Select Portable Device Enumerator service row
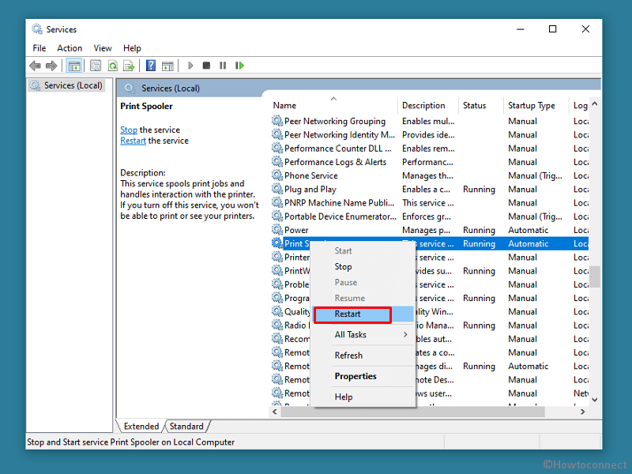The width and height of the screenshot is (632, 474). [x=429, y=216]
